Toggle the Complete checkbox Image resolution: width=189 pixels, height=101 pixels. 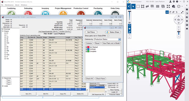coord(86,51)
